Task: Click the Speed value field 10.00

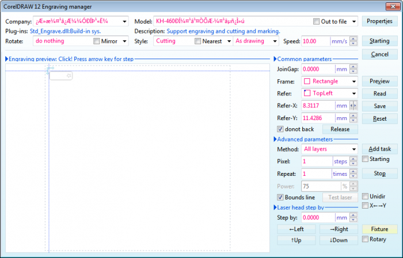Action: [x=315, y=41]
